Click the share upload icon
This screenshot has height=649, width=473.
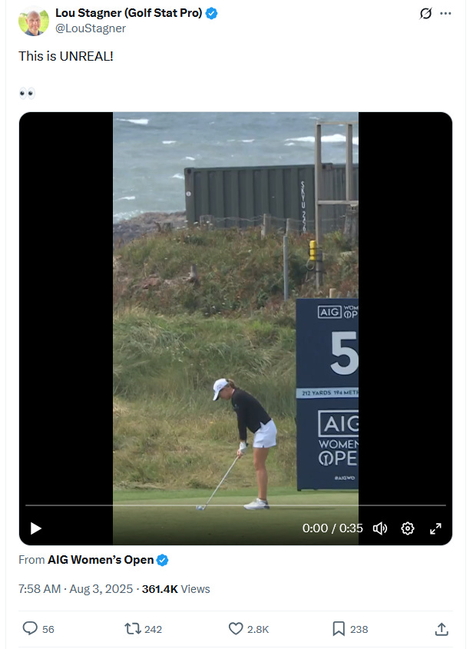[x=442, y=629]
